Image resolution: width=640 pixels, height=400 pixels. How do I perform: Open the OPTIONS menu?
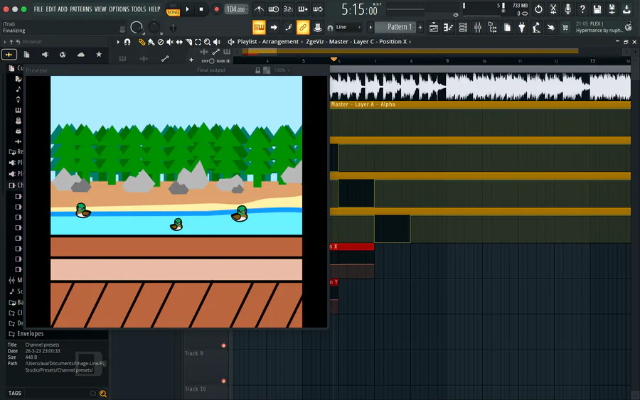[119, 9]
